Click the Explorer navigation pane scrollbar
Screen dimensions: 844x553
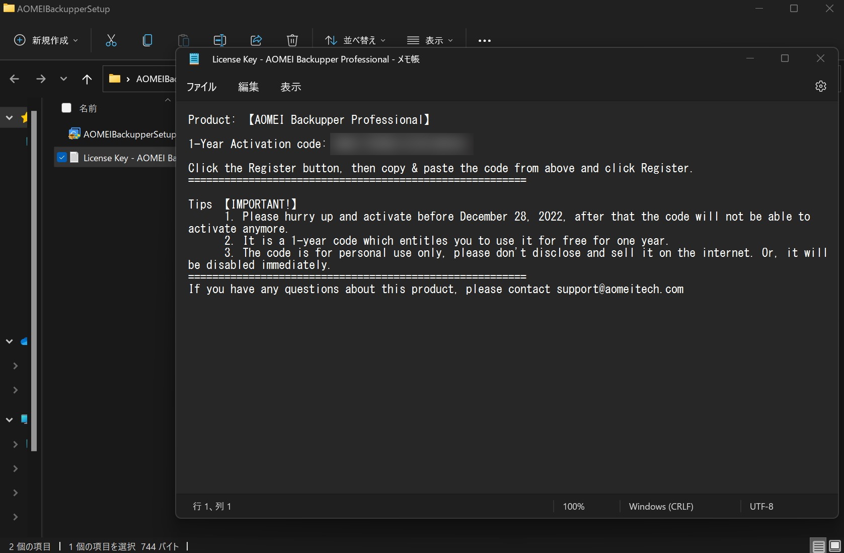tap(34, 281)
